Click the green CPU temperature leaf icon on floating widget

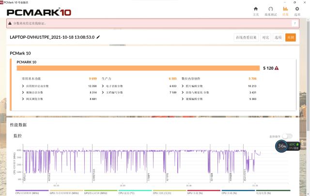pyautogui.click(x=297, y=144)
